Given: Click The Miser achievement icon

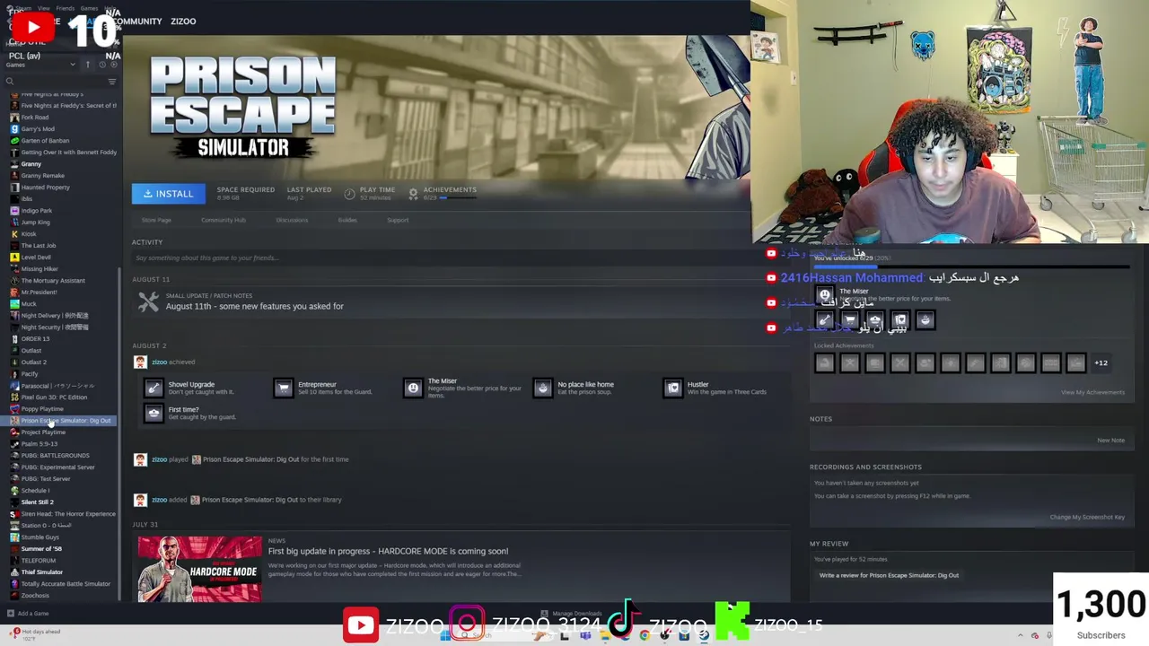Looking at the screenshot, I should [x=413, y=388].
